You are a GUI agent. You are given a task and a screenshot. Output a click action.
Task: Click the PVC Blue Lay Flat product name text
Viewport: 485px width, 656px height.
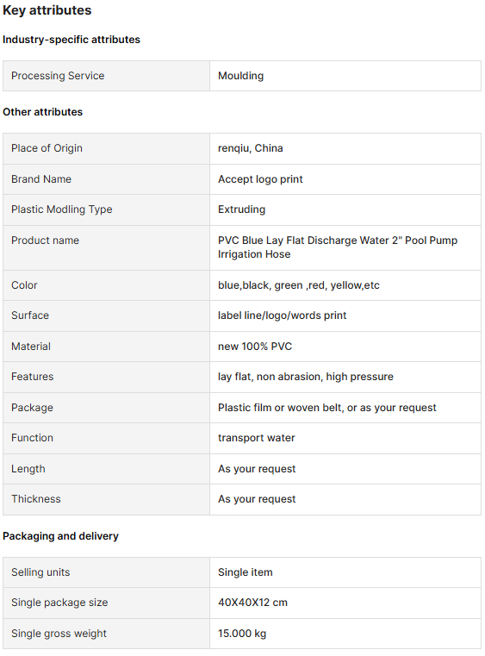click(338, 247)
